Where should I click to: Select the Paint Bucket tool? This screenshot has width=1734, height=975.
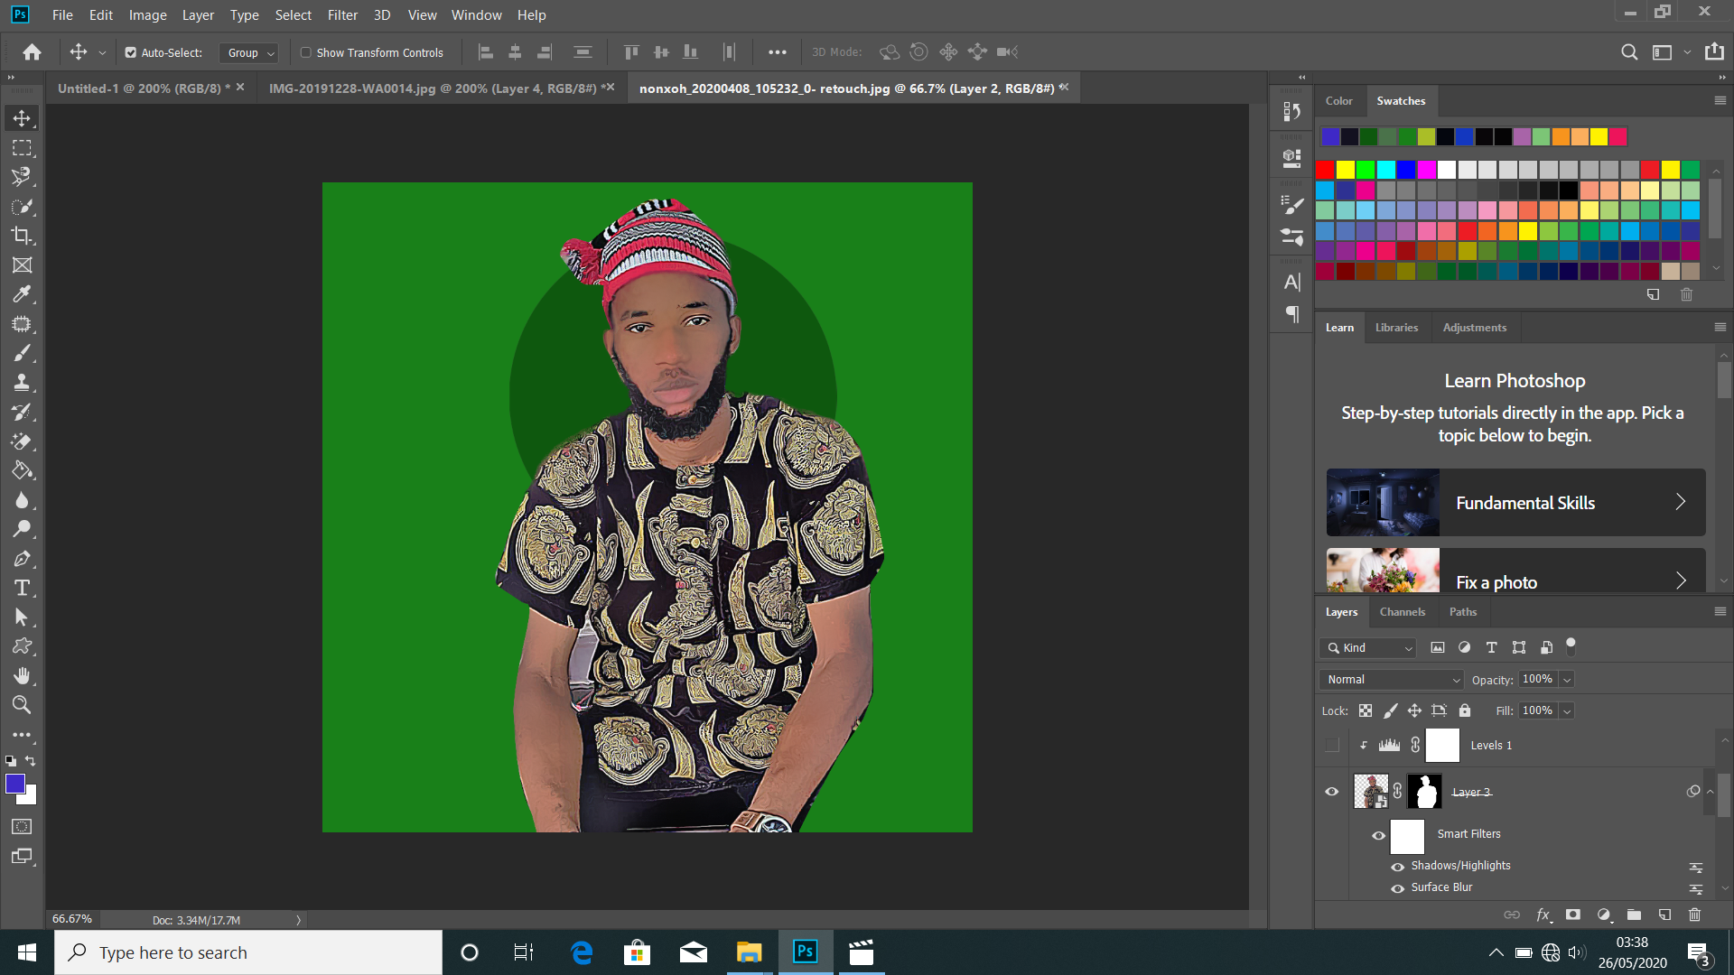pos(22,470)
